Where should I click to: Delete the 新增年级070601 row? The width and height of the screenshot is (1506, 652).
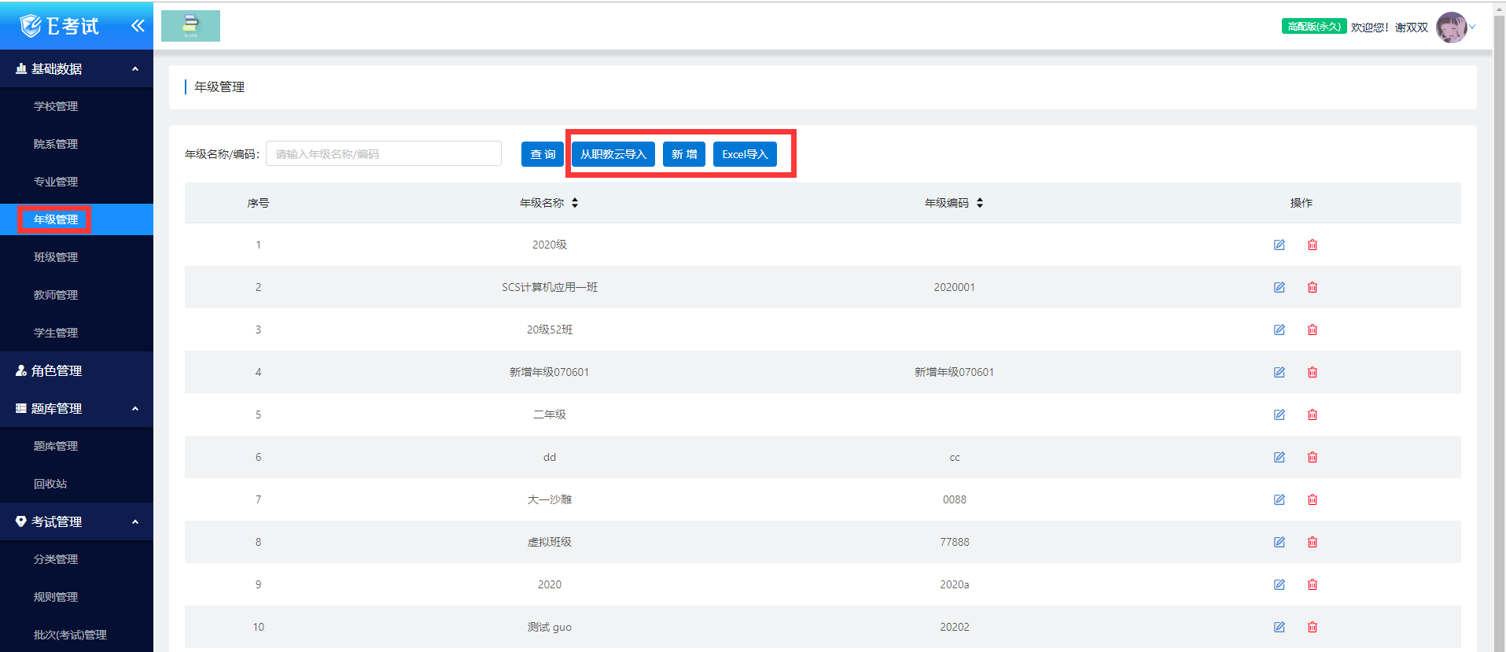(1313, 372)
